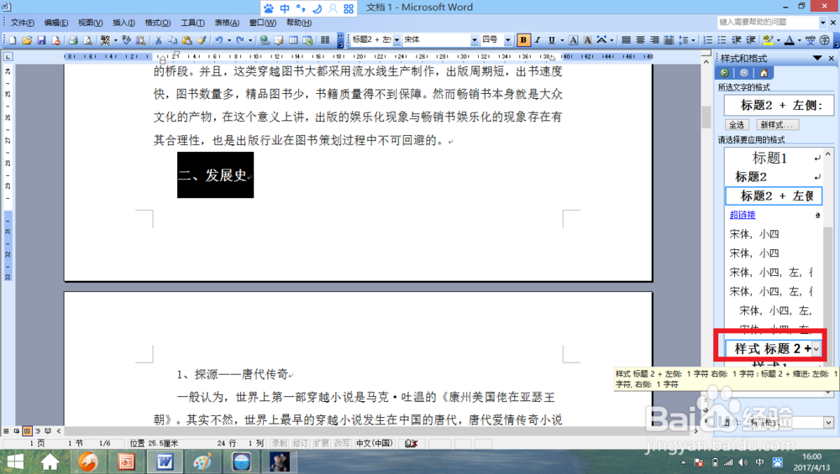
Task: Click the document vertical scrollbar thumb
Action: tap(706, 117)
